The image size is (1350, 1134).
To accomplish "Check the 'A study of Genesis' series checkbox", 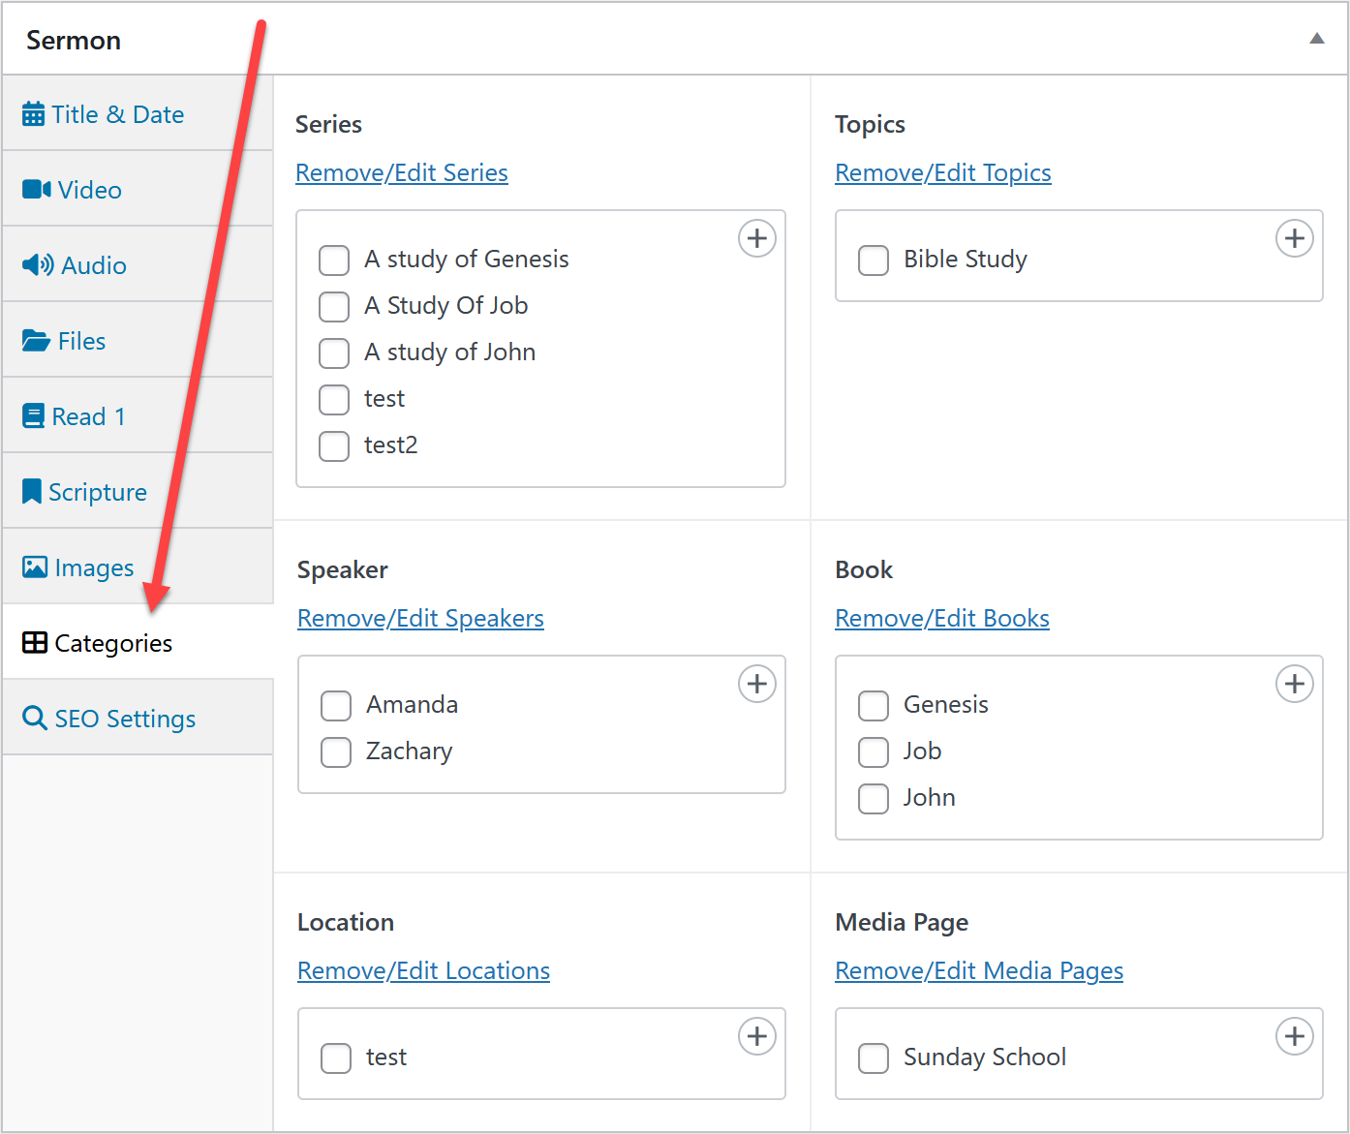I will pyautogui.click(x=334, y=261).
